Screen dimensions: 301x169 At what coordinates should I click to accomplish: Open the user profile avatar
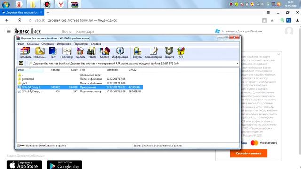(289, 31)
